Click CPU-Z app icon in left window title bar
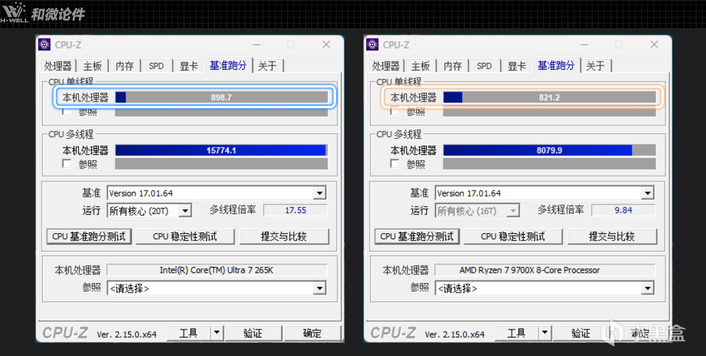The height and width of the screenshot is (356, 706). pyautogui.click(x=44, y=45)
